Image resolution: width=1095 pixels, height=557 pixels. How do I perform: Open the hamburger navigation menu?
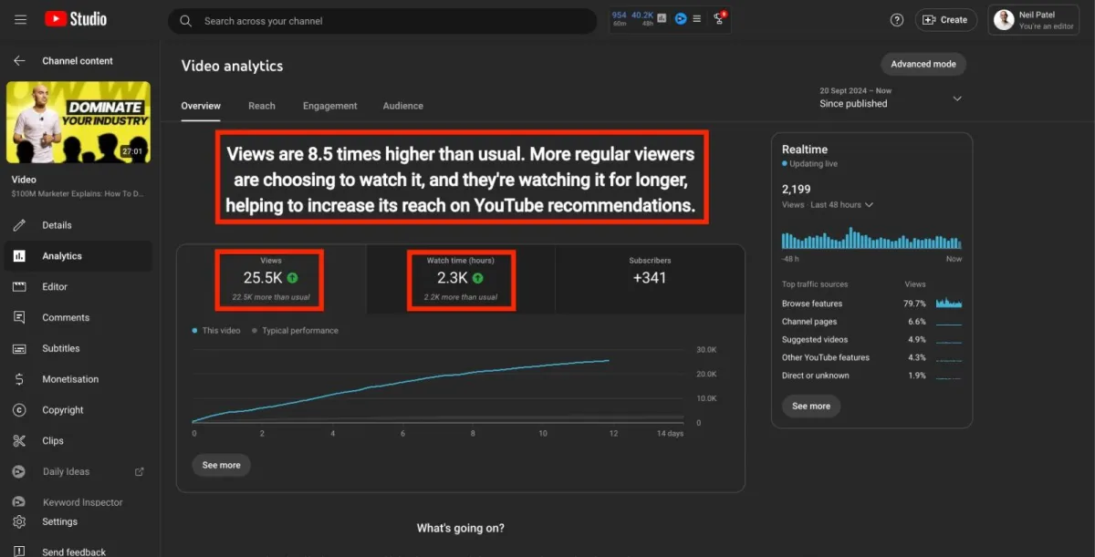20,19
